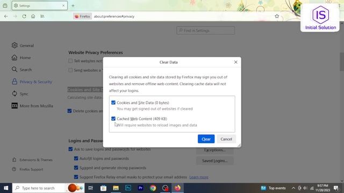Open the Library icon in toolbar
The image size is (344, 193).
pos(42,17)
